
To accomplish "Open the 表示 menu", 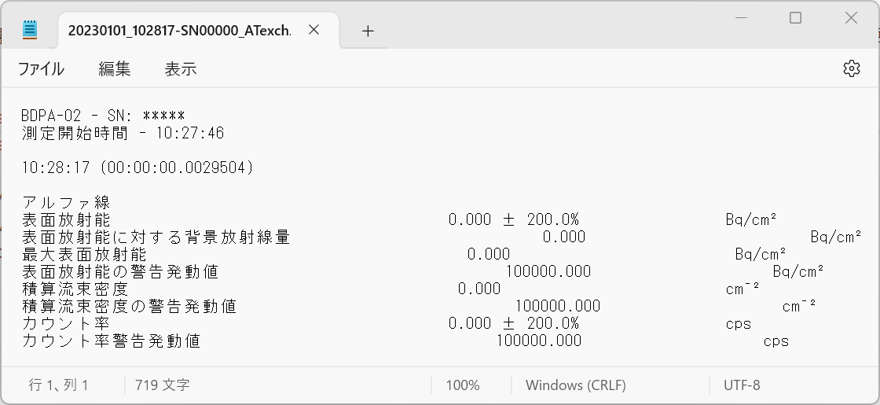I will coord(180,69).
